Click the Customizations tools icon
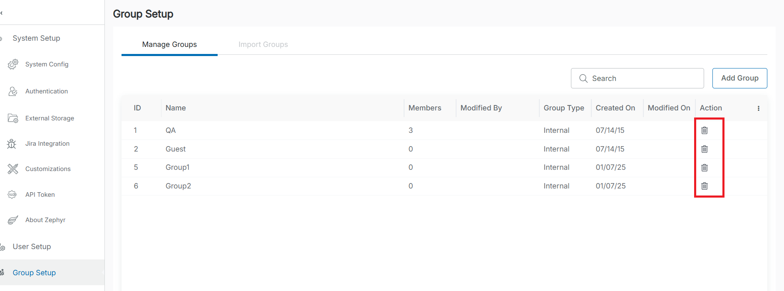 point(13,169)
